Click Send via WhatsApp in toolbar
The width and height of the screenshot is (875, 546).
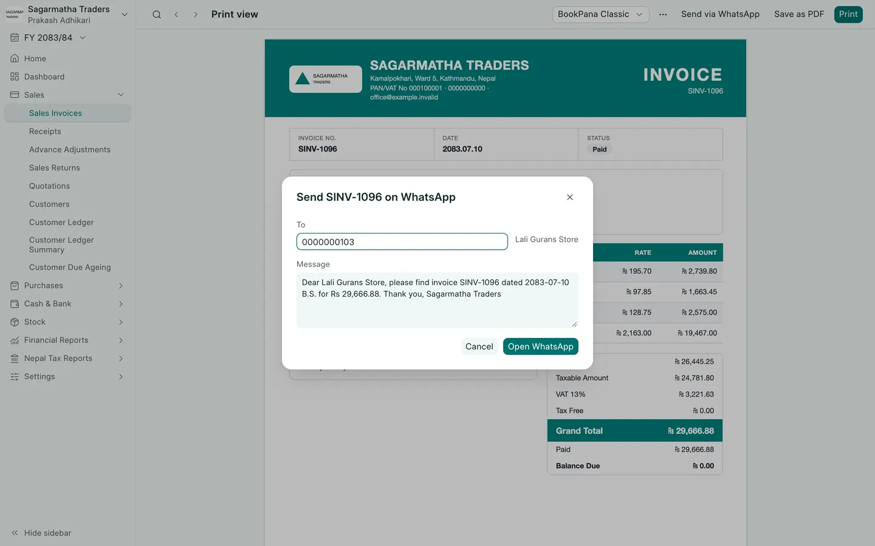(720, 15)
